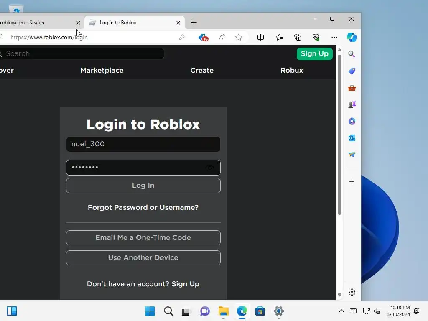This screenshot has height=321, width=428.
Task: Go to Marketplace in Roblox navigation
Action: coord(102,70)
